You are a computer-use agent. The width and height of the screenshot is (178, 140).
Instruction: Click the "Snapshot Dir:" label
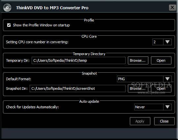17,88
